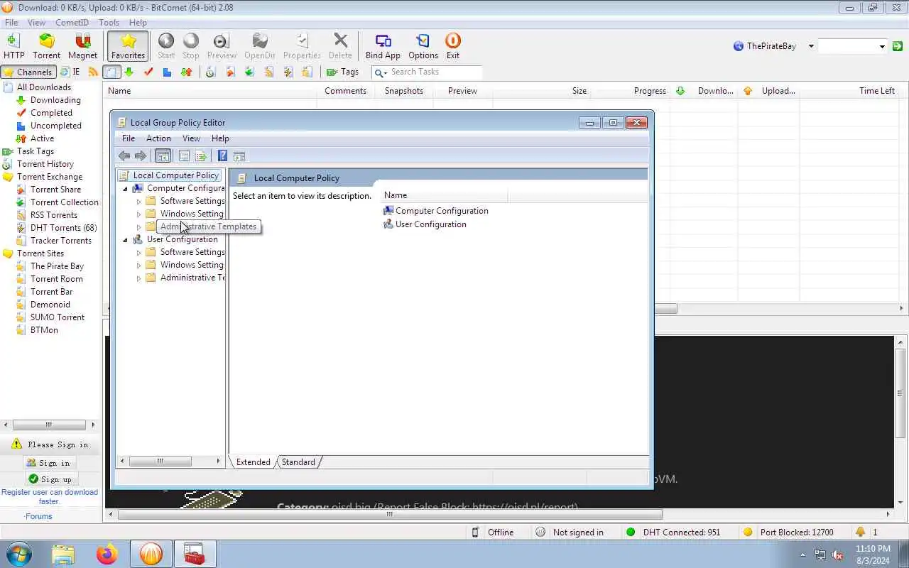Open the ThePirateBay search engine dropdown arrow
The image size is (909, 568).
(811, 46)
